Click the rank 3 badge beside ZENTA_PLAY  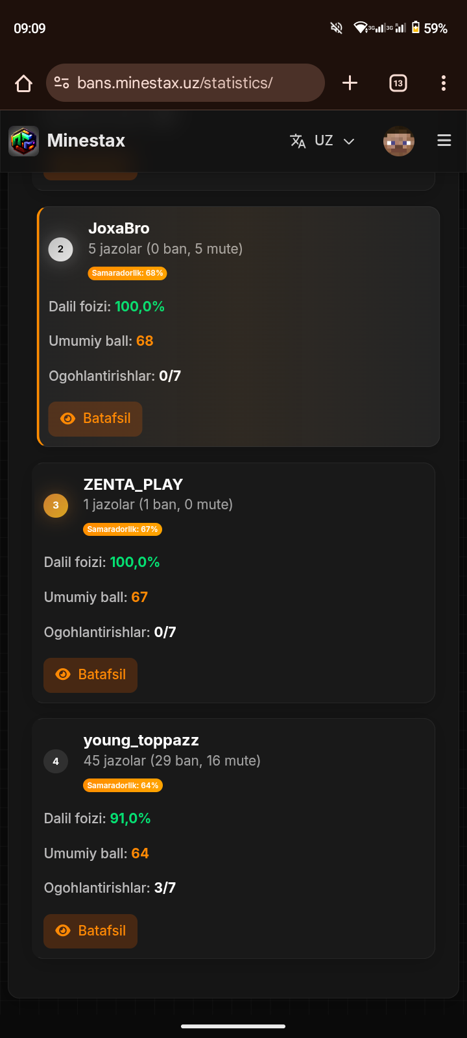click(x=56, y=505)
